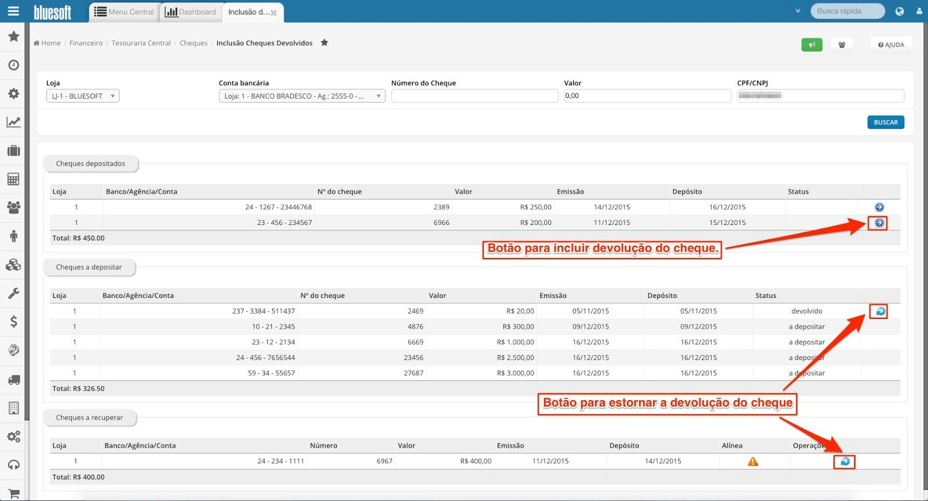Open the gear settings sidebar icon
Image resolution: width=928 pixels, height=501 pixels.
tap(13, 93)
